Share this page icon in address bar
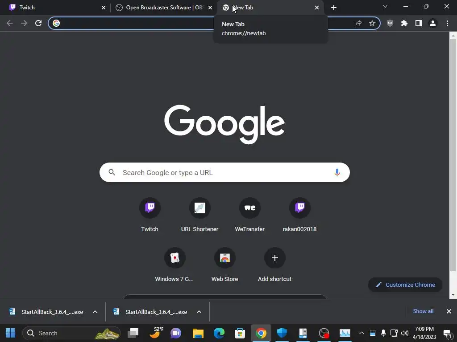The height and width of the screenshot is (342, 457). click(358, 23)
